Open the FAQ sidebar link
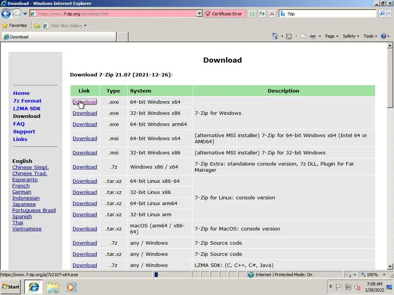 pos(19,124)
